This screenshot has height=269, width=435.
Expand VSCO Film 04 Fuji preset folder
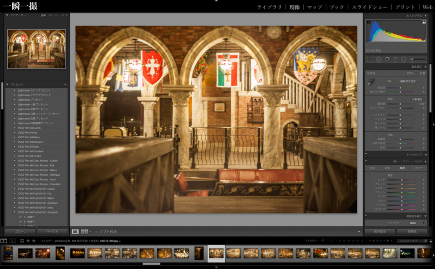[15, 133]
